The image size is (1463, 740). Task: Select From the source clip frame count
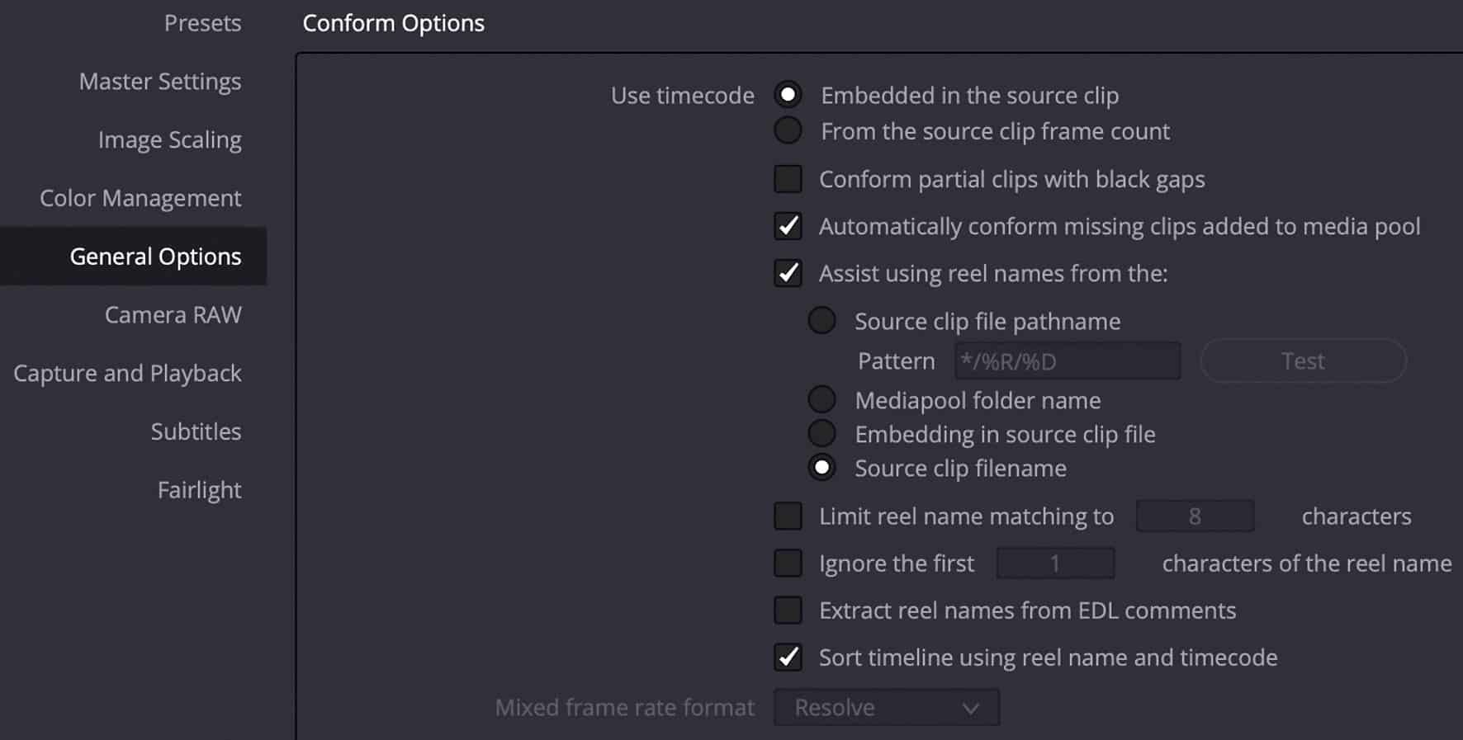click(x=788, y=130)
